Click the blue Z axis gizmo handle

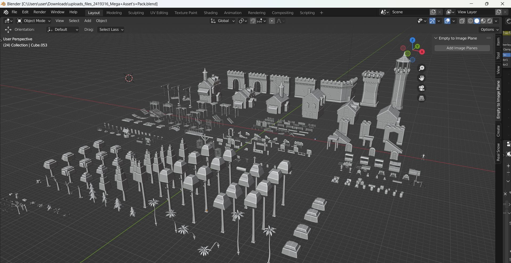coord(412,40)
